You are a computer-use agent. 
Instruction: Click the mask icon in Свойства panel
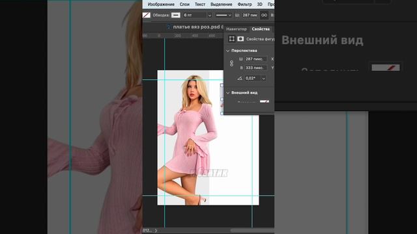(240, 39)
